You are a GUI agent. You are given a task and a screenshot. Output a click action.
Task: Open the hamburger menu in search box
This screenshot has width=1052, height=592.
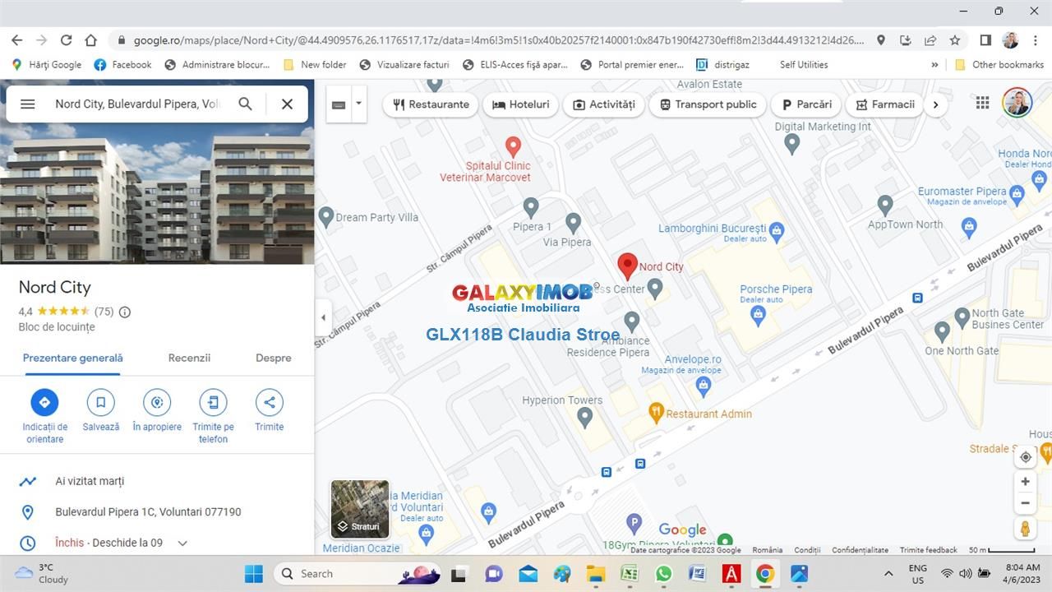pyautogui.click(x=27, y=104)
